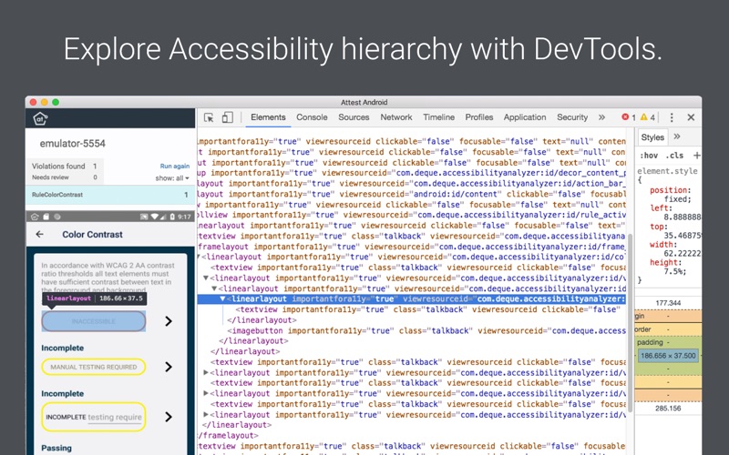Viewport: 729px width, 455px height.
Task: Open the DevTools three-dot menu
Action: pos(672,117)
